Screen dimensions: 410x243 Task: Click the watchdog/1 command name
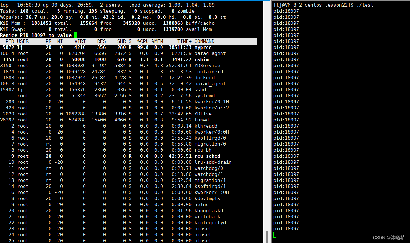click(x=209, y=174)
